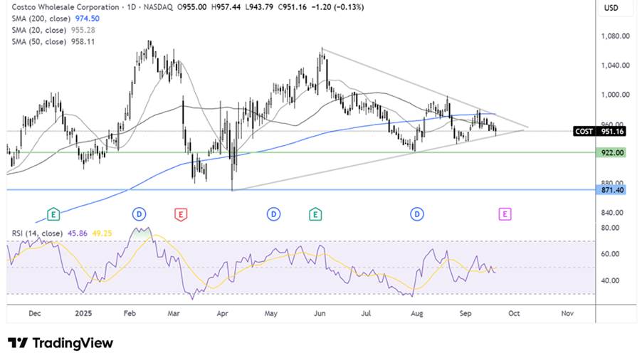Screen dimensions: 642x363
Task: Click the purple upcoming E earnings marker
Action: [505, 214]
